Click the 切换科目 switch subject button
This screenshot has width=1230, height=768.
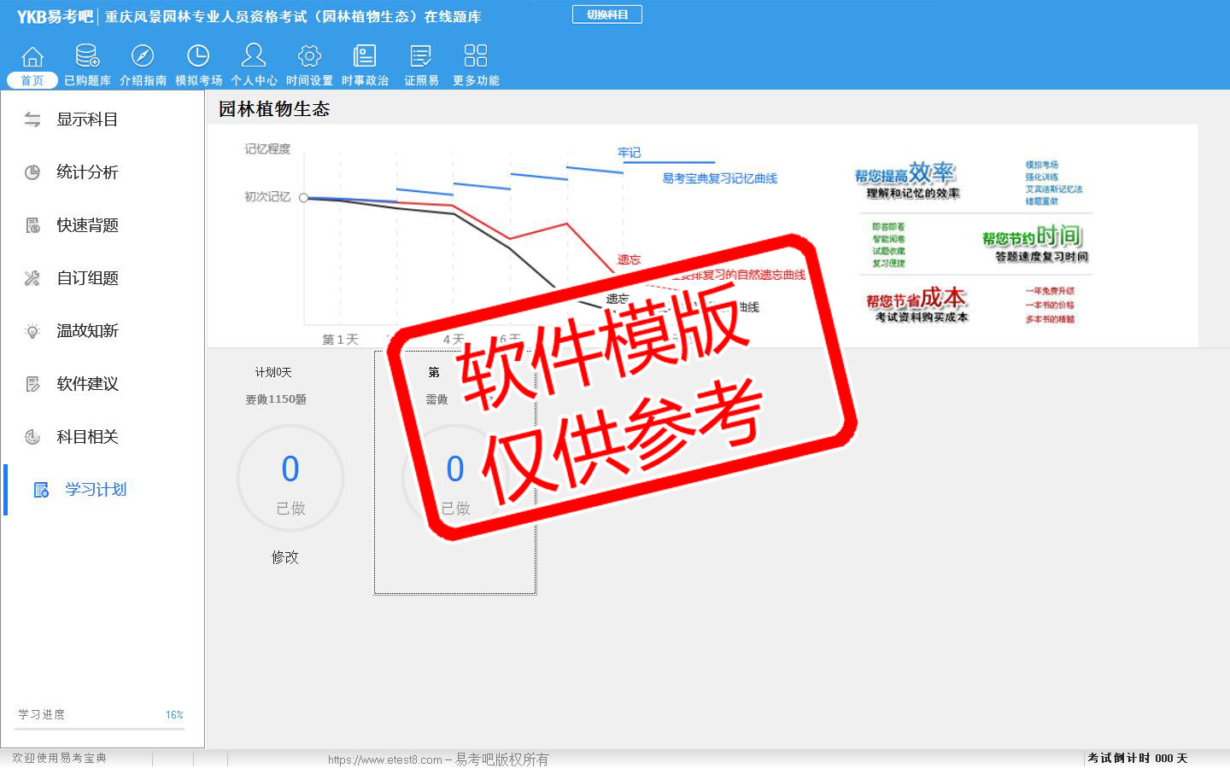tap(607, 15)
